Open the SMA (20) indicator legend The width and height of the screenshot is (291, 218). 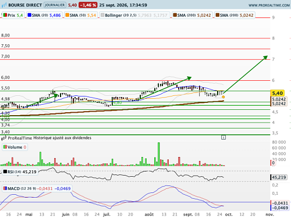44,15
